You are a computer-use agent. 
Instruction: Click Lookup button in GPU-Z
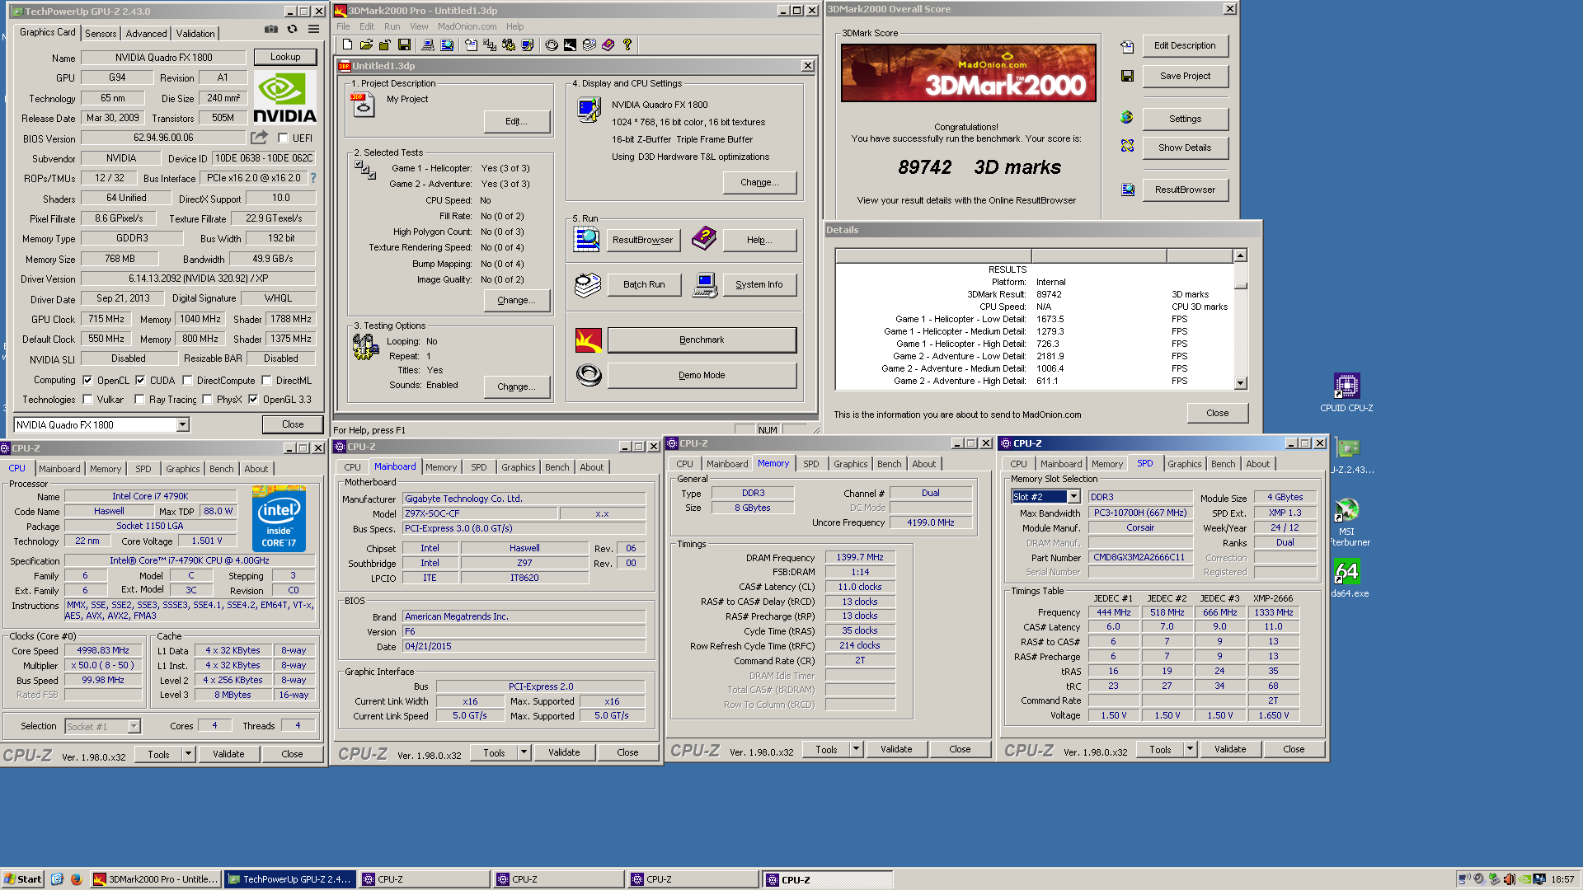(285, 57)
